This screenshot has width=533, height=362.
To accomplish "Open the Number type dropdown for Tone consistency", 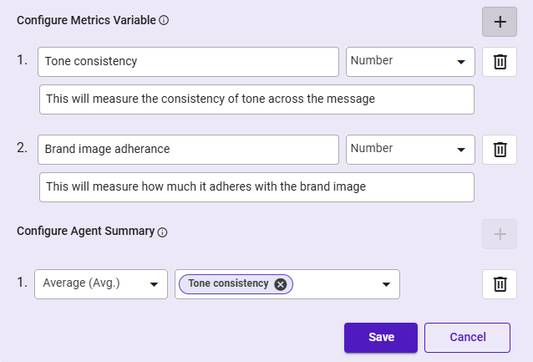I will pyautogui.click(x=410, y=61).
